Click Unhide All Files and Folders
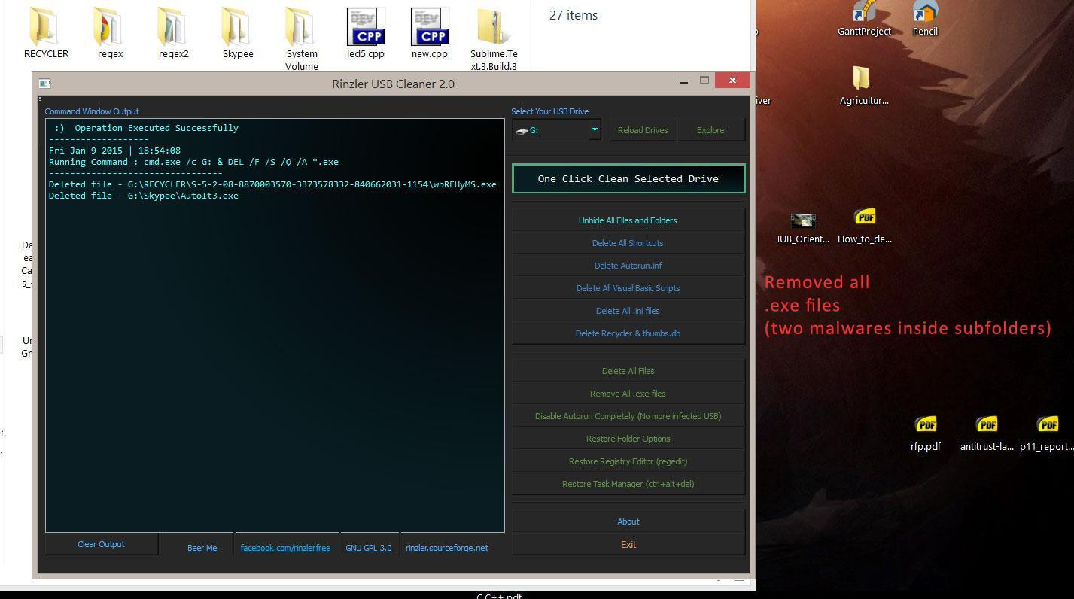1074x599 pixels. 628,220
